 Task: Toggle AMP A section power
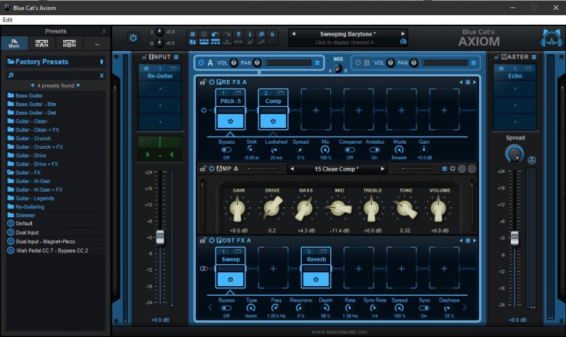(212, 168)
